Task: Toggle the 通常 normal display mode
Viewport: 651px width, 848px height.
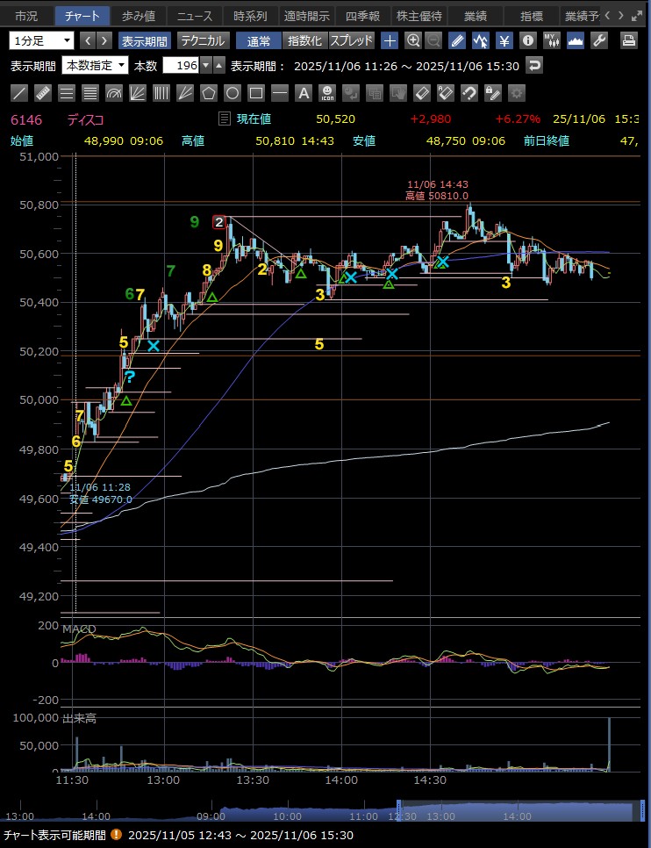Action: tap(259, 40)
